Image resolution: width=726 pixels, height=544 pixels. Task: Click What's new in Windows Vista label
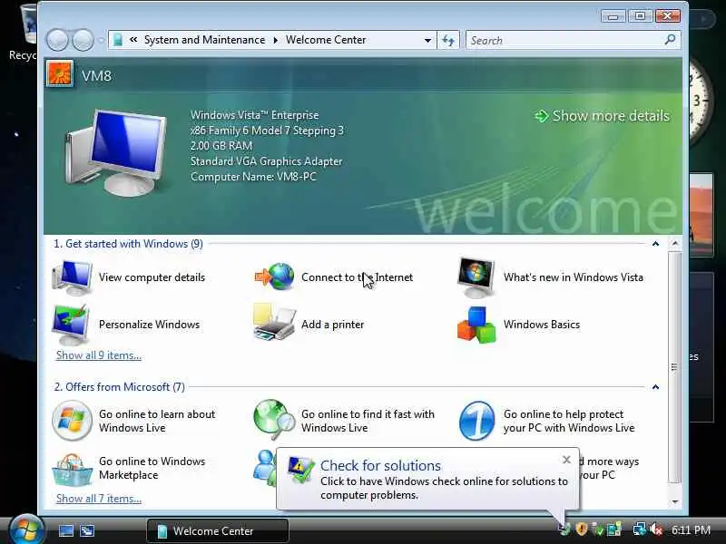574,277
